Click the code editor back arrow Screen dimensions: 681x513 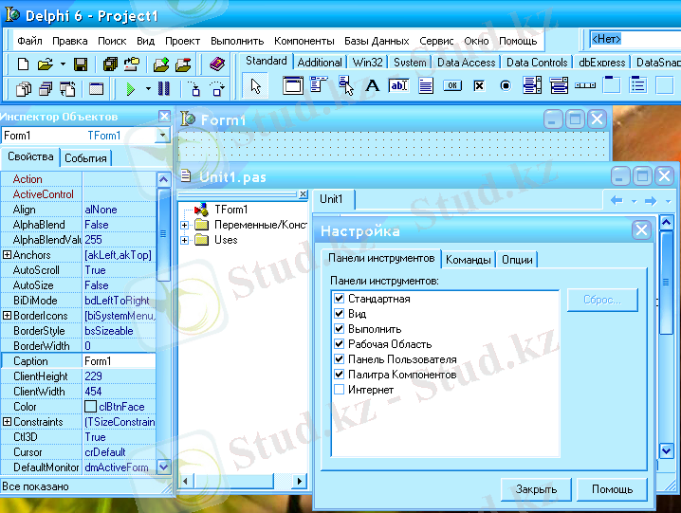(617, 201)
